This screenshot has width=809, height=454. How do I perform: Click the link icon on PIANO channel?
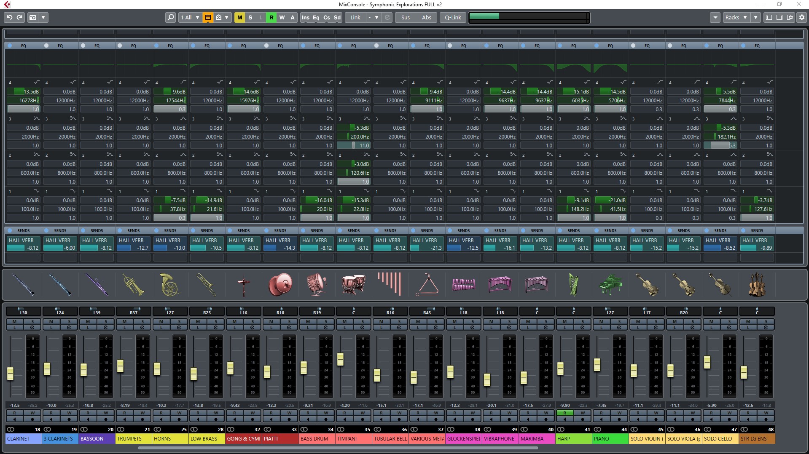597,430
